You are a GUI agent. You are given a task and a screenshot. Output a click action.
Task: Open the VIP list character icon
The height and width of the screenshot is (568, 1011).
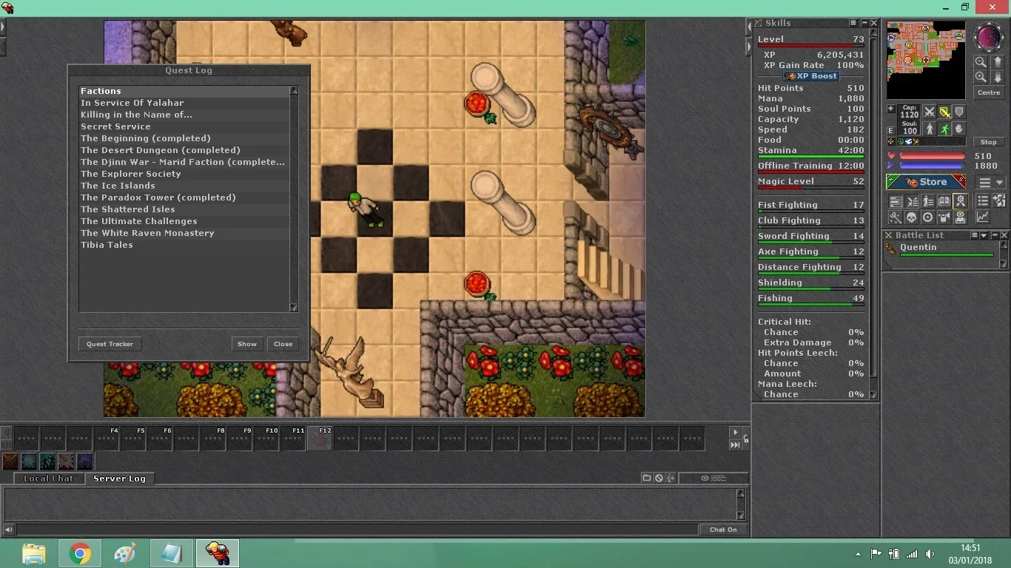927,200
